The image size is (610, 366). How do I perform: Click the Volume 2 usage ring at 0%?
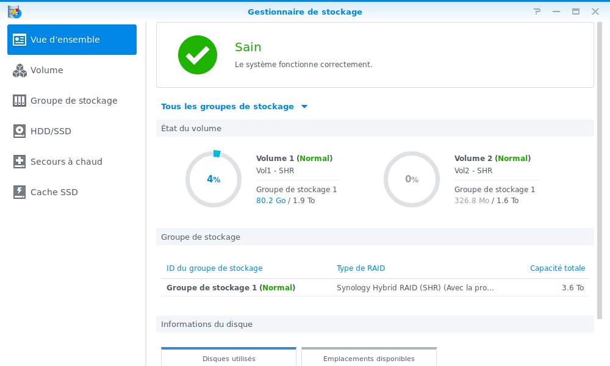(x=412, y=179)
